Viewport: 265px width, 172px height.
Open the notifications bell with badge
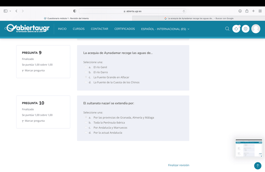pos(236,29)
